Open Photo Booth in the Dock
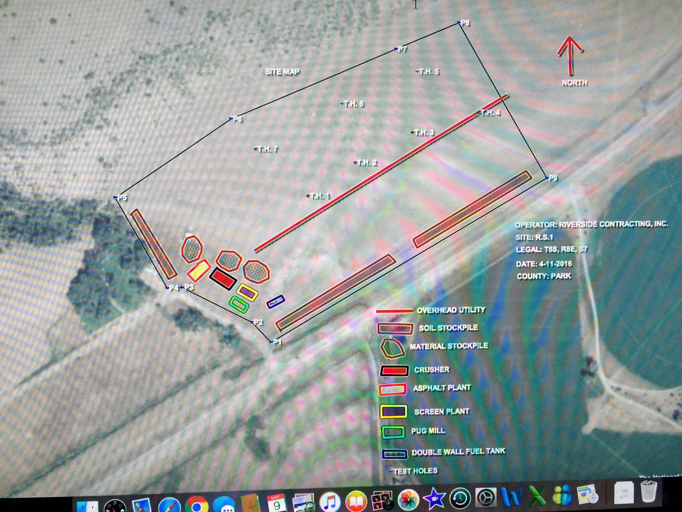Image resolution: width=682 pixels, height=512 pixels. pos(382,501)
